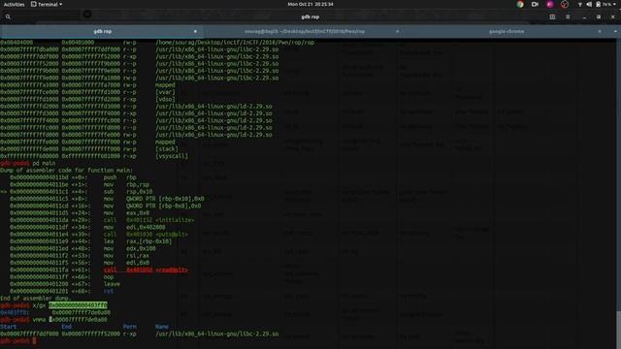Click the Chrome icon in top bar
Viewport: 621px width, 349px height.
tap(520, 4)
